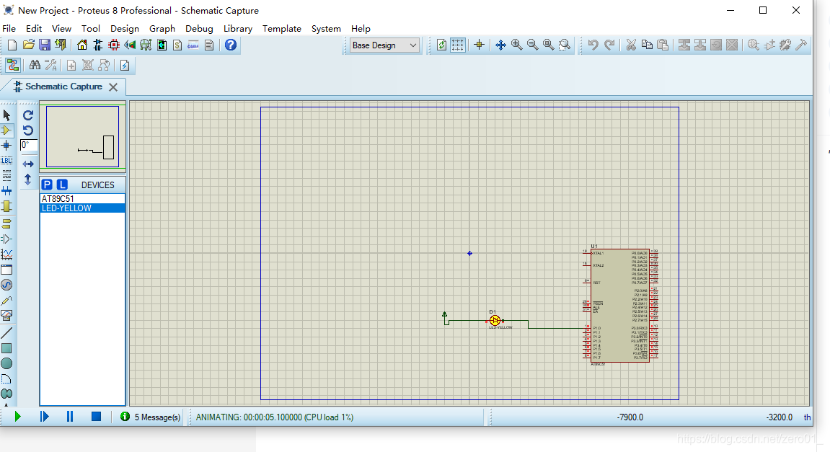Select Junction Dot Mode tool

tap(7, 145)
